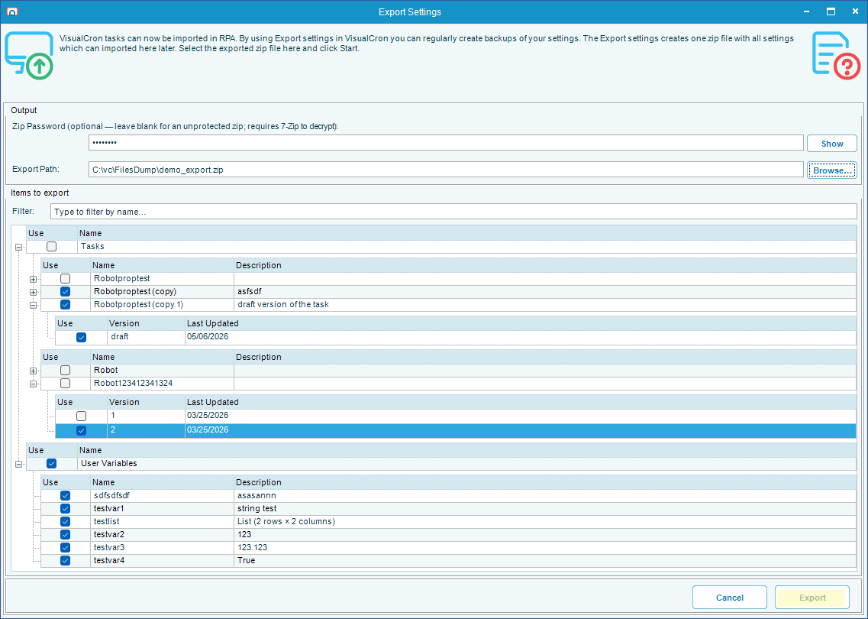Image resolution: width=868 pixels, height=619 pixels.
Task: Uncheck the testvar3 checkbox
Action: click(66, 547)
